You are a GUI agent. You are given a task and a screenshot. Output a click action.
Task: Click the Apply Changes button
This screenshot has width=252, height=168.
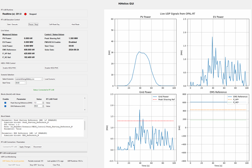(25, 147)
